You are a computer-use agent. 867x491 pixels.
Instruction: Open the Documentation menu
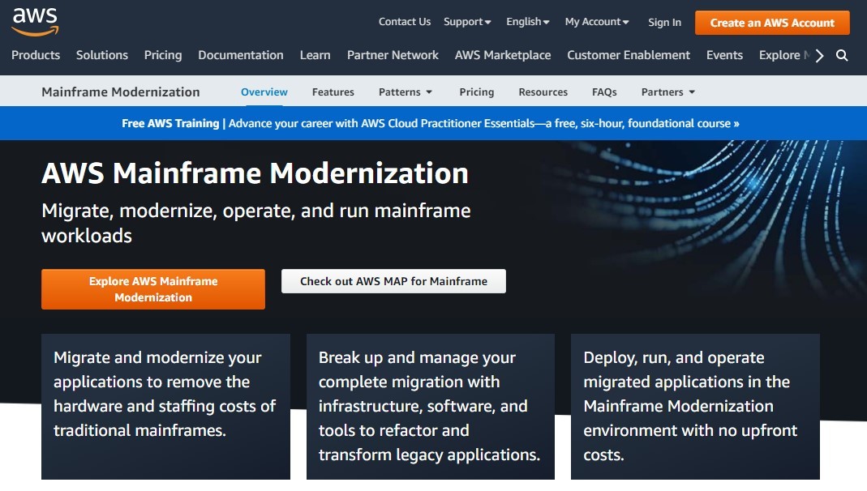coord(241,55)
